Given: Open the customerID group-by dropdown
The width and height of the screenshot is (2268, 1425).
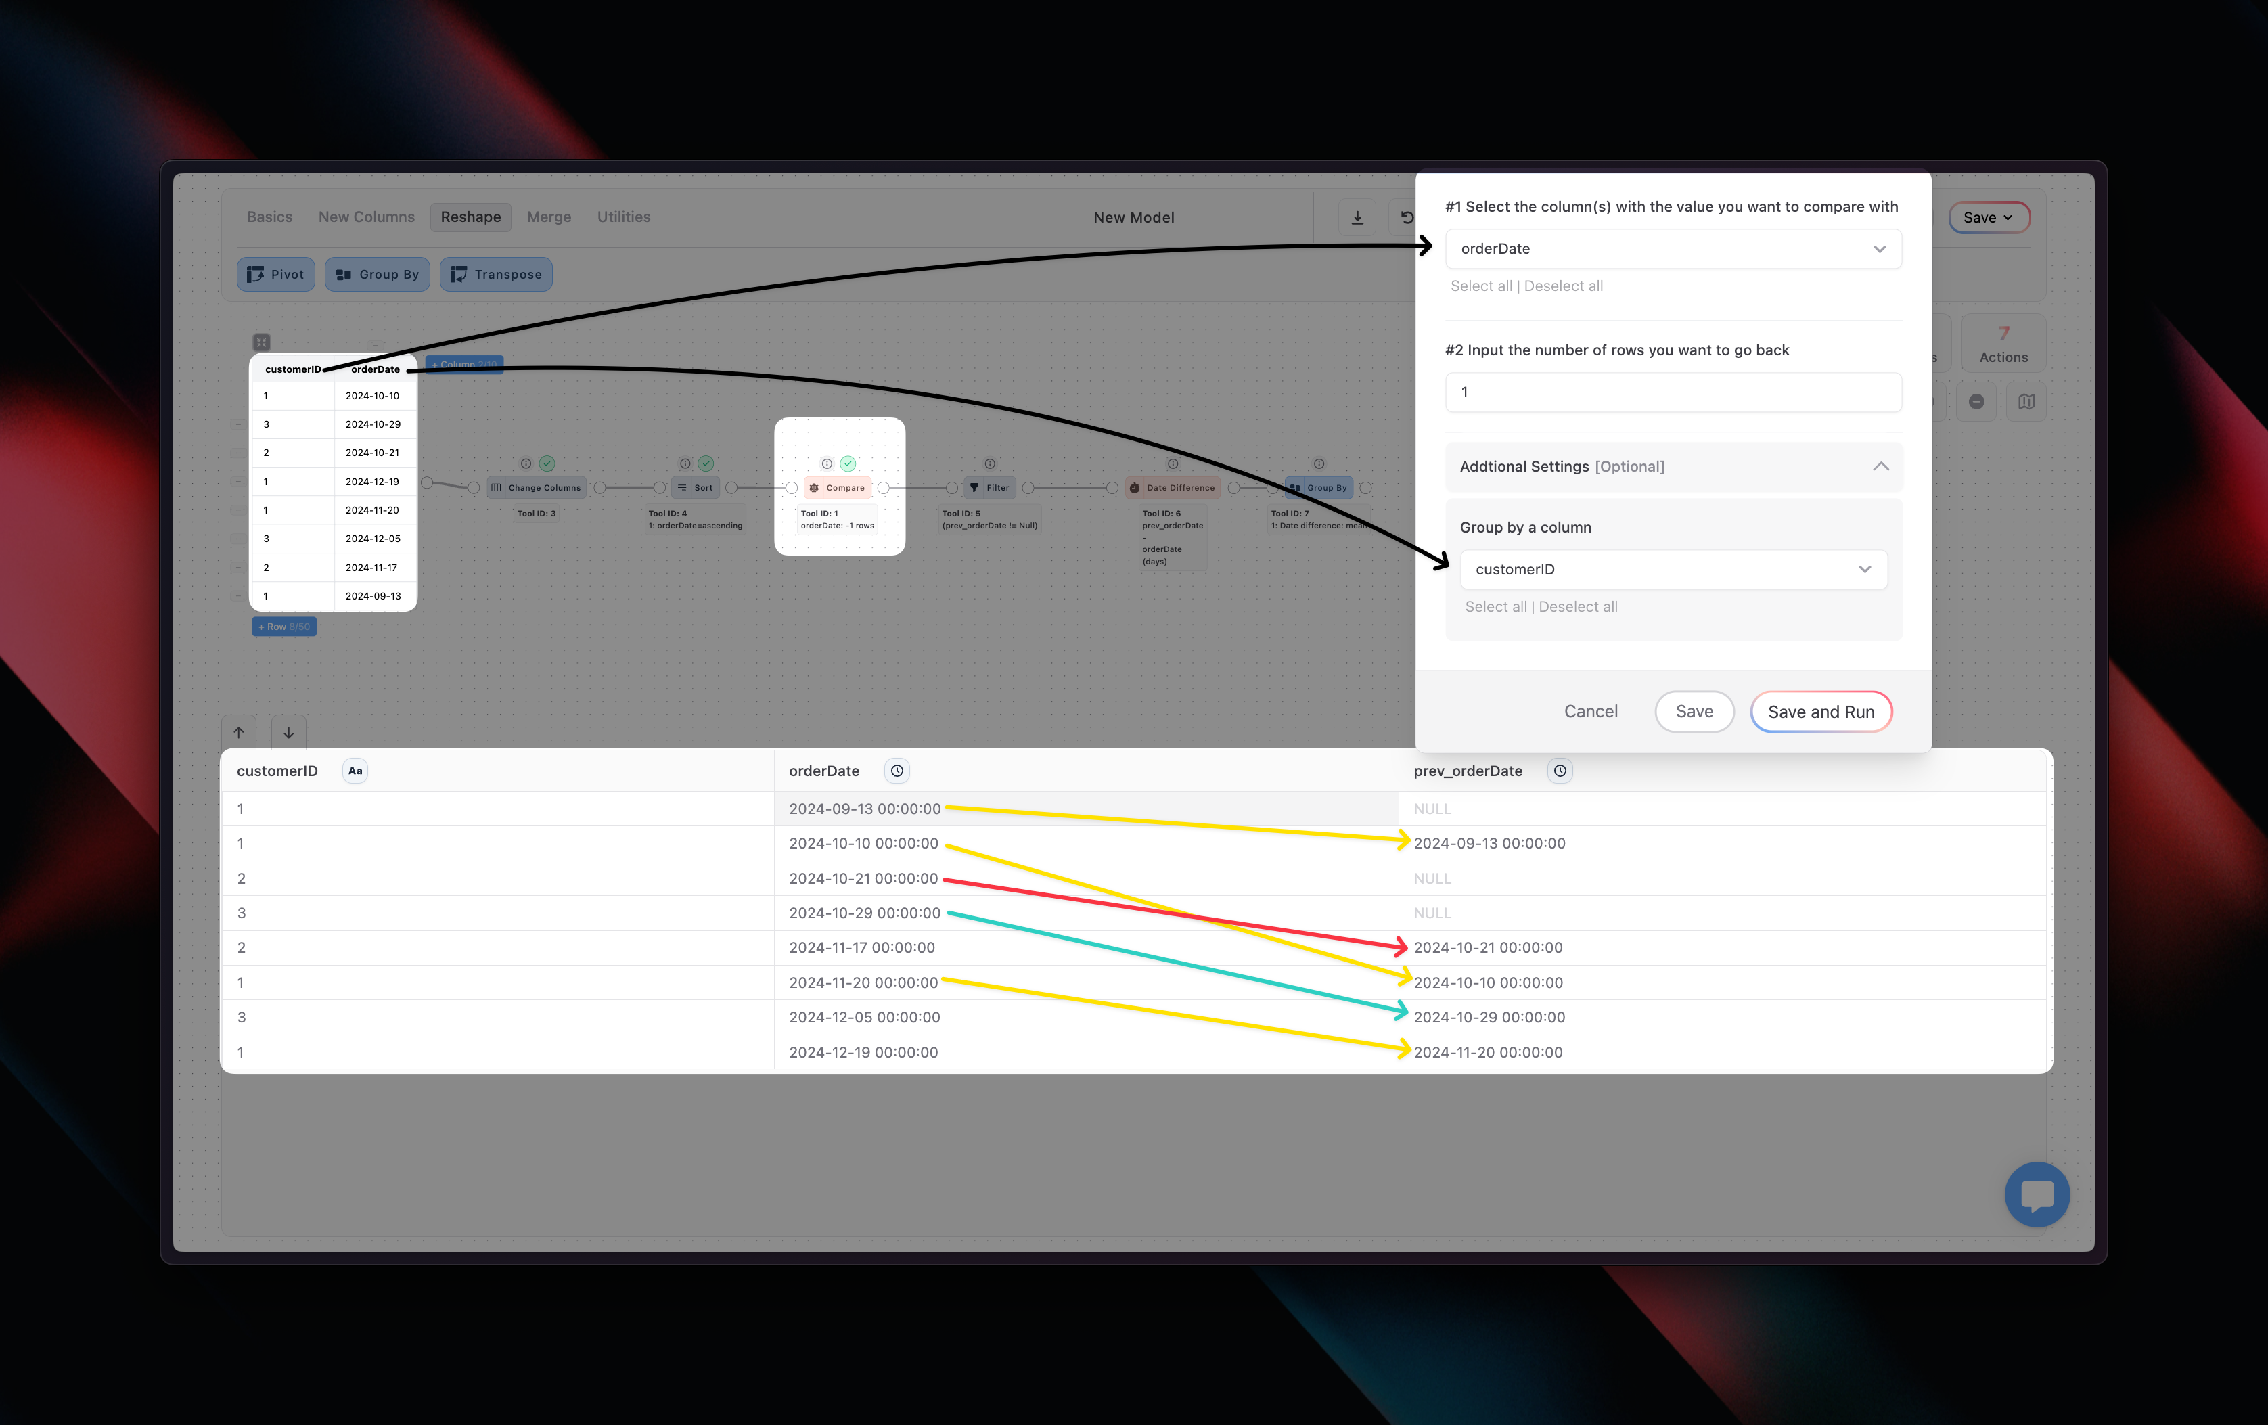Looking at the screenshot, I should pos(1673,569).
